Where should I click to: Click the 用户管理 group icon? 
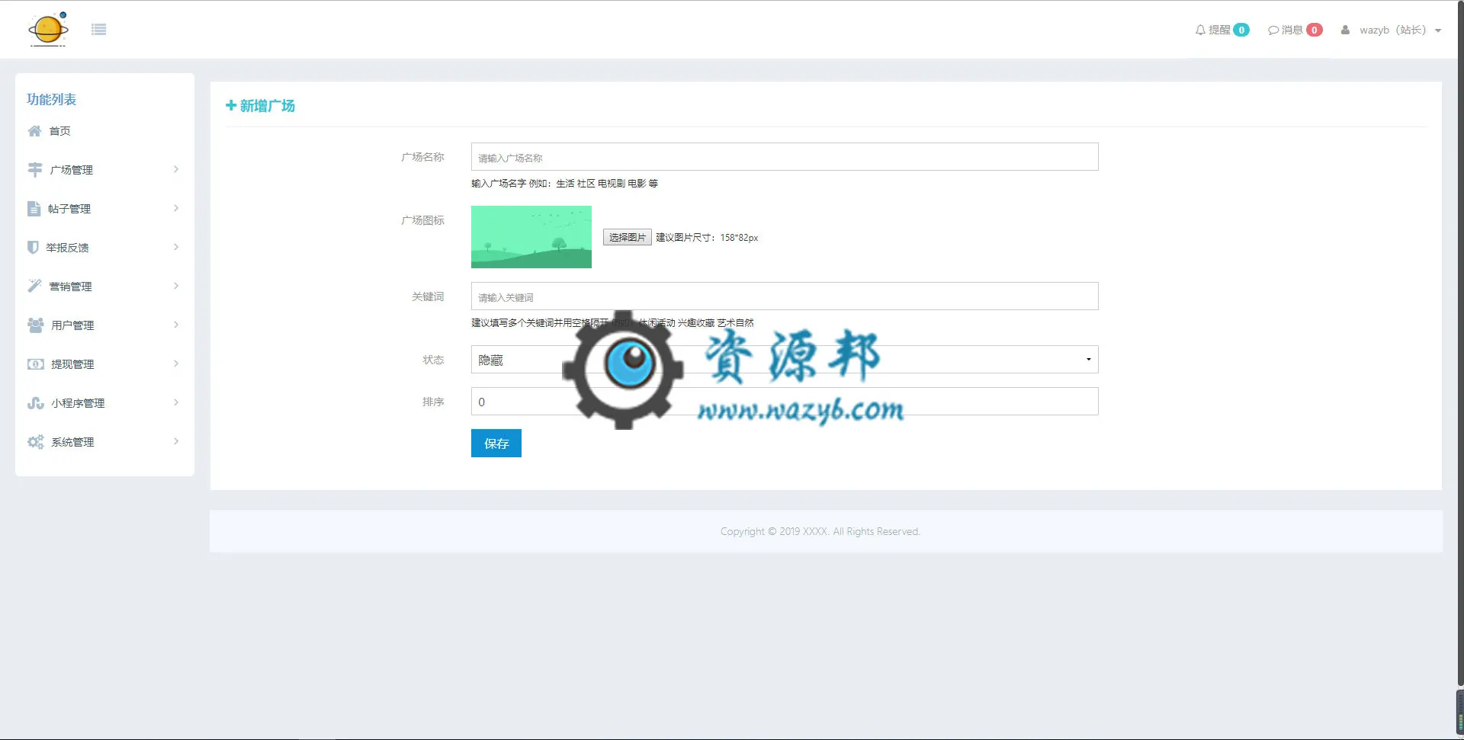point(36,325)
